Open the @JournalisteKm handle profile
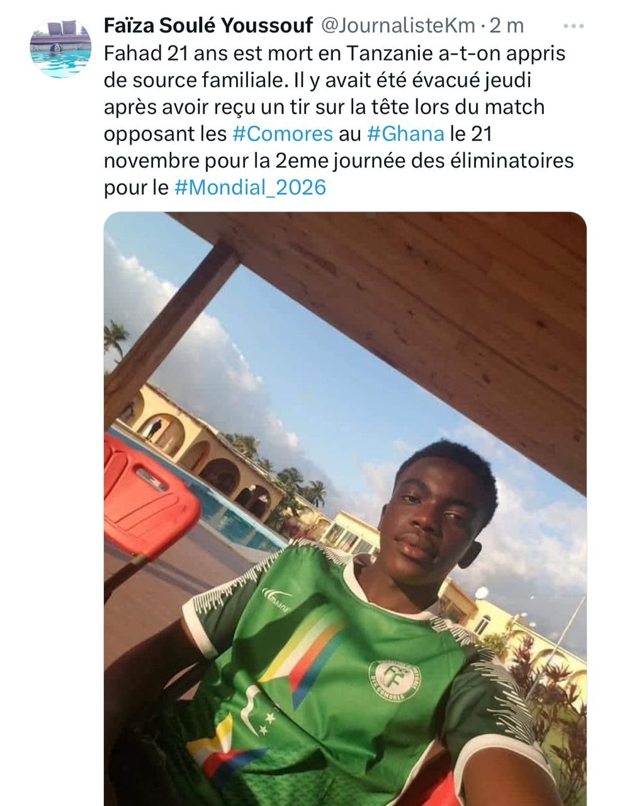Viewport: 617px width, 806px height. point(398,25)
